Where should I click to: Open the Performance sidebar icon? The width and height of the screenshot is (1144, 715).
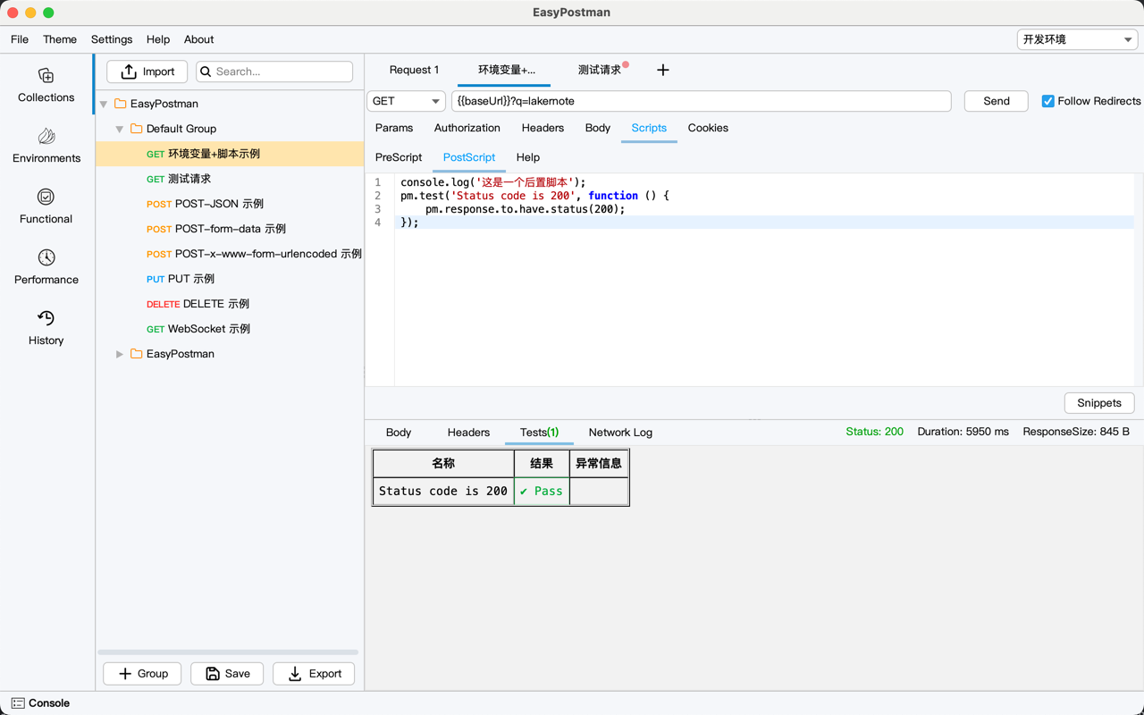pos(46,257)
